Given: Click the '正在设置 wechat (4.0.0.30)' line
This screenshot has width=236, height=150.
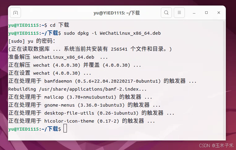Looking at the screenshot, I should click(x=50, y=73).
